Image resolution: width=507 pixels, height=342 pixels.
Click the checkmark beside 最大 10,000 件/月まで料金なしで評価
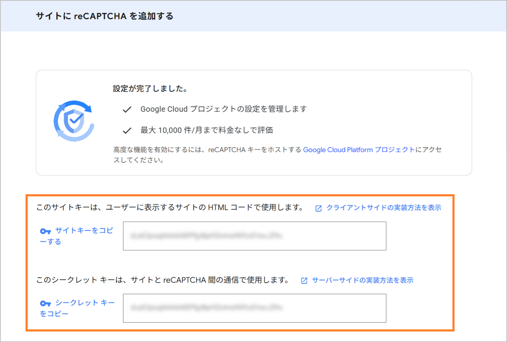click(127, 131)
